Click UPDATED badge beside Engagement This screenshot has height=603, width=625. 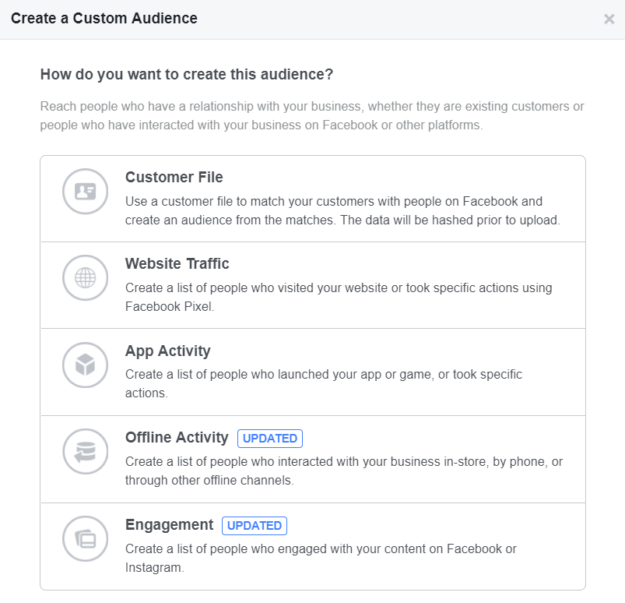(x=255, y=525)
